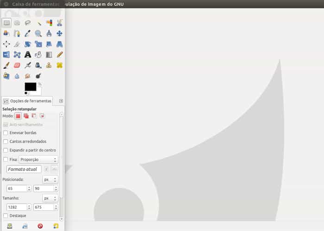Image resolution: width=324 pixels, height=231 pixels.
Task: Open the Tamanho px unit dropdown
Action: pos(50,198)
